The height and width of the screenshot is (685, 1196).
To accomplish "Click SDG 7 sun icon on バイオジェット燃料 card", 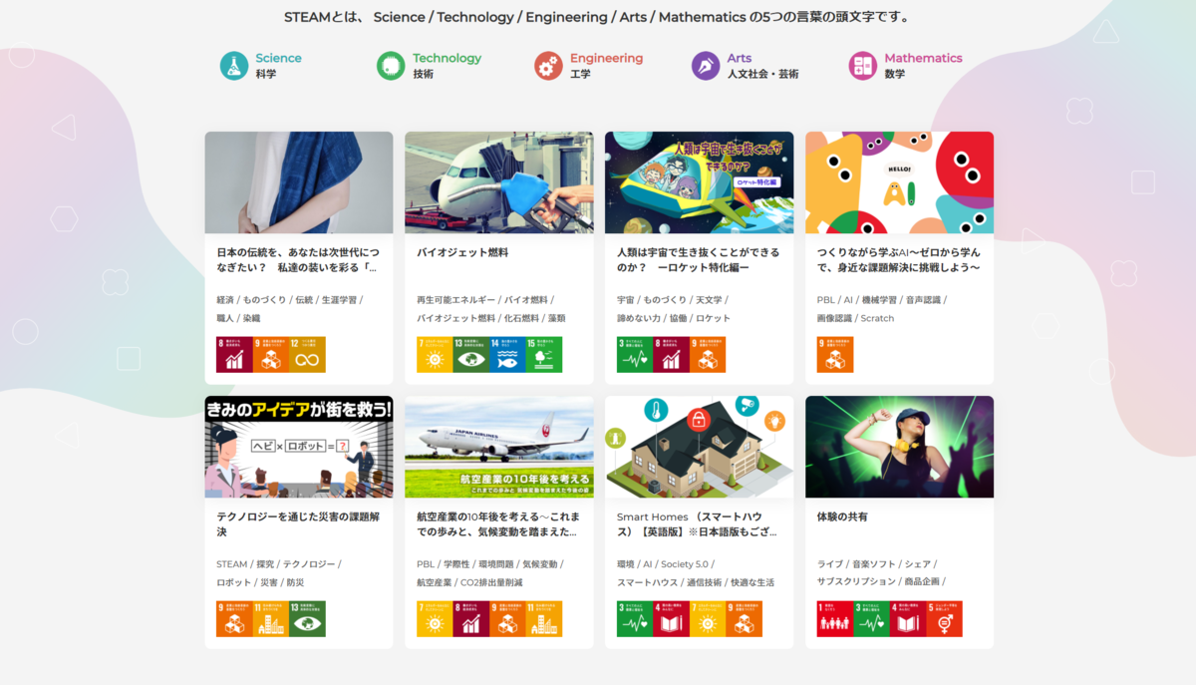I will (435, 355).
